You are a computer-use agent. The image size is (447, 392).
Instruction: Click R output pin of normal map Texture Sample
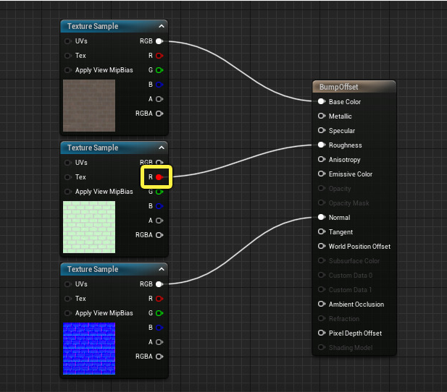pos(159,299)
